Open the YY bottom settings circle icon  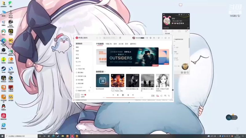185,73
